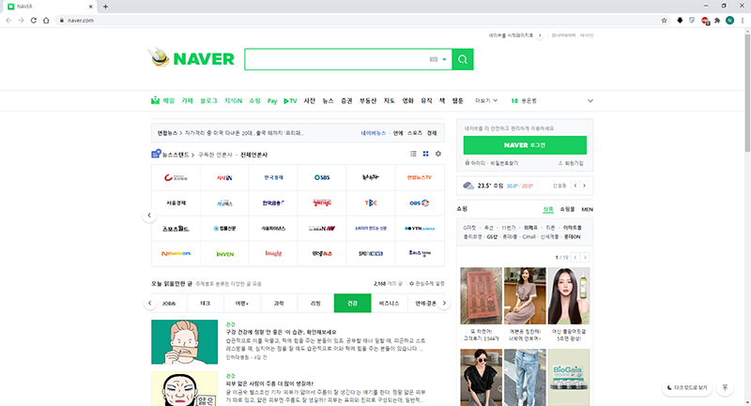Click the small arrow beside 네이버를 시작페이지로
Viewport: 751px width, 406px height.
[x=540, y=36]
